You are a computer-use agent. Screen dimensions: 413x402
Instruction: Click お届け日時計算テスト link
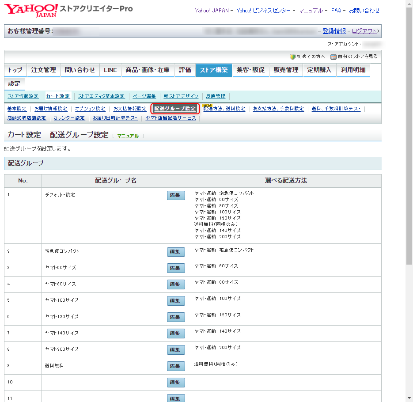(x=115, y=118)
